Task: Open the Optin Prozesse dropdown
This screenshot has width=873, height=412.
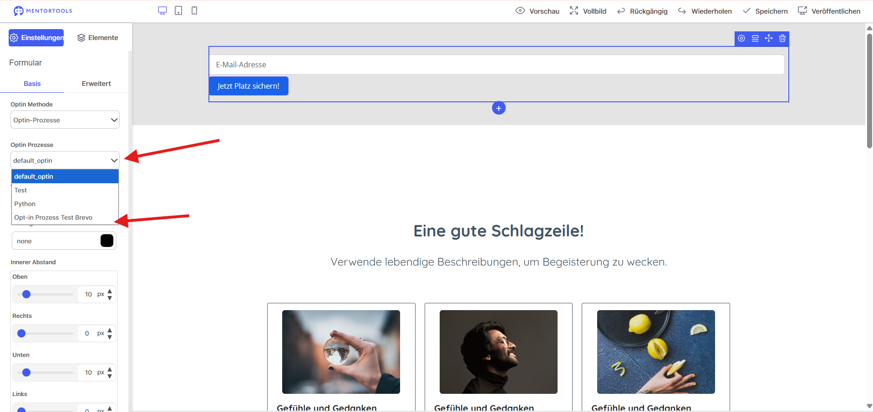Action: pos(65,161)
